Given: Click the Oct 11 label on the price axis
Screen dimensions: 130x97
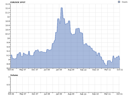Looking at the screenshot, I should (x=120, y=70).
